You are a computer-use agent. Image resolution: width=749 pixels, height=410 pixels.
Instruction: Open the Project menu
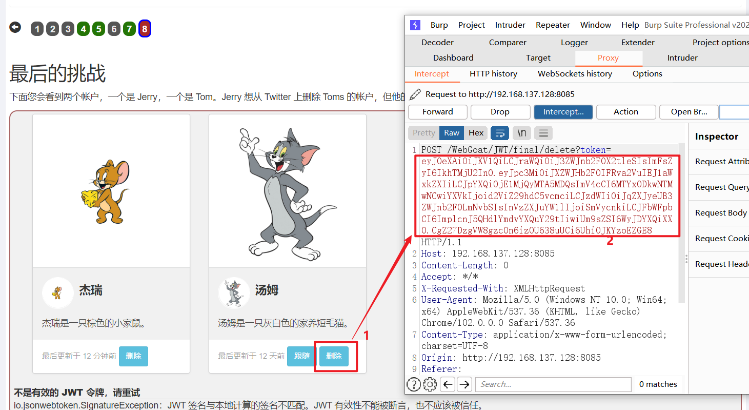tap(472, 25)
